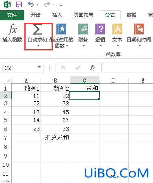
Task: Expand the 文本 dropdown arrow
Action: 118,46
